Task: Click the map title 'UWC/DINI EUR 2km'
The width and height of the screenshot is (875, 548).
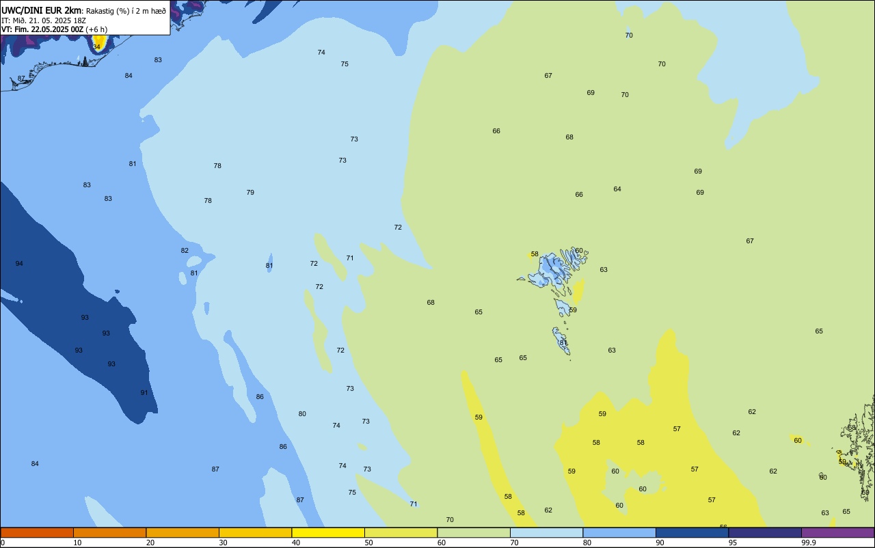Action: 41,10
